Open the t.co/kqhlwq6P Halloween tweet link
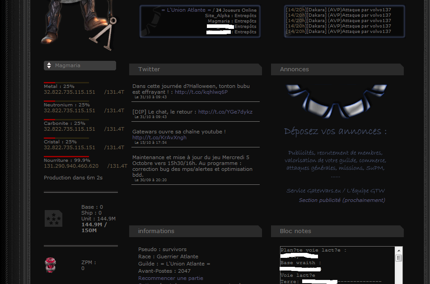Image resolution: width=430 pixels, height=284 pixels. tap(201, 92)
